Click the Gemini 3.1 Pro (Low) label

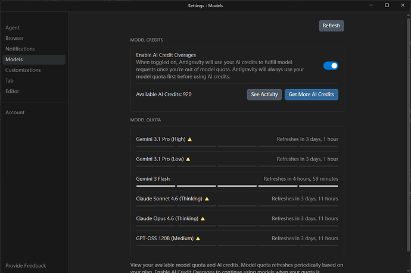tap(160, 159)
